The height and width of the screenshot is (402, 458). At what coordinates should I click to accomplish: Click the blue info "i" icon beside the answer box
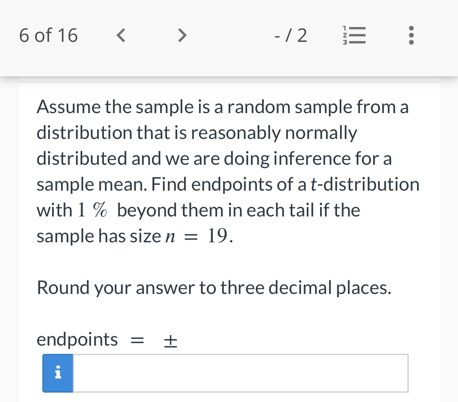click(x=58, y=373)
